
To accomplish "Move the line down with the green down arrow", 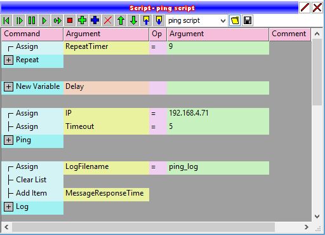I will 133,20.
